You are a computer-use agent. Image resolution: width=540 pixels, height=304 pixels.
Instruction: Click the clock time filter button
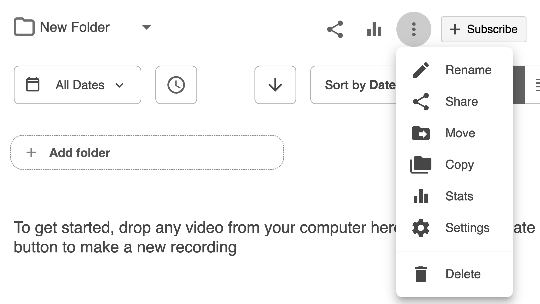(176, 85)
